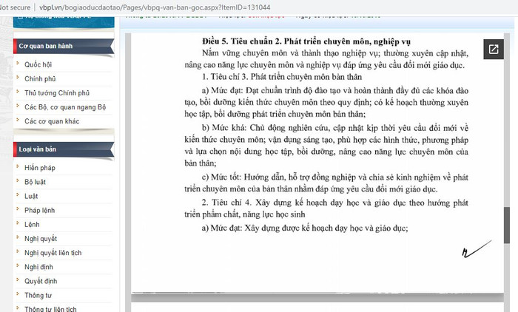View Nghị quyết documents
Image resolution: width=518 pixels, height=312 pixels.
pos(41,238)
